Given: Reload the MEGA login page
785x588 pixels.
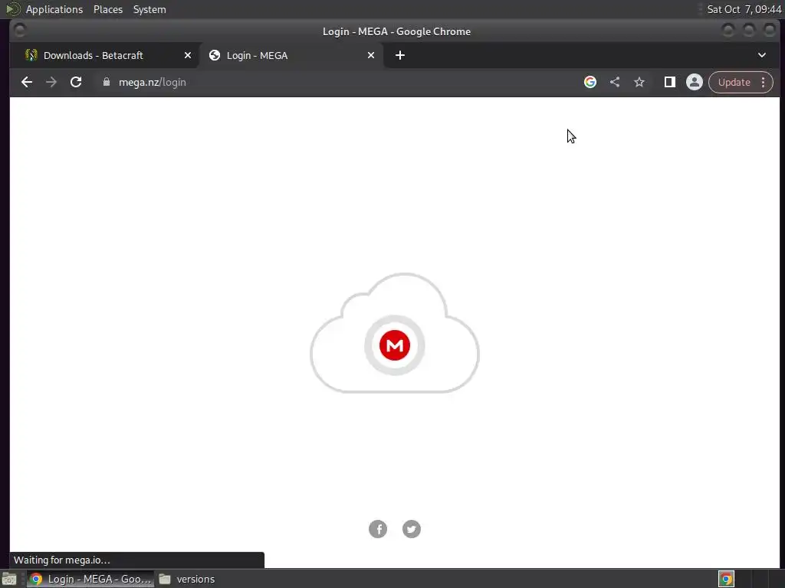Looking at the screenshot, I should pos(76,82).
